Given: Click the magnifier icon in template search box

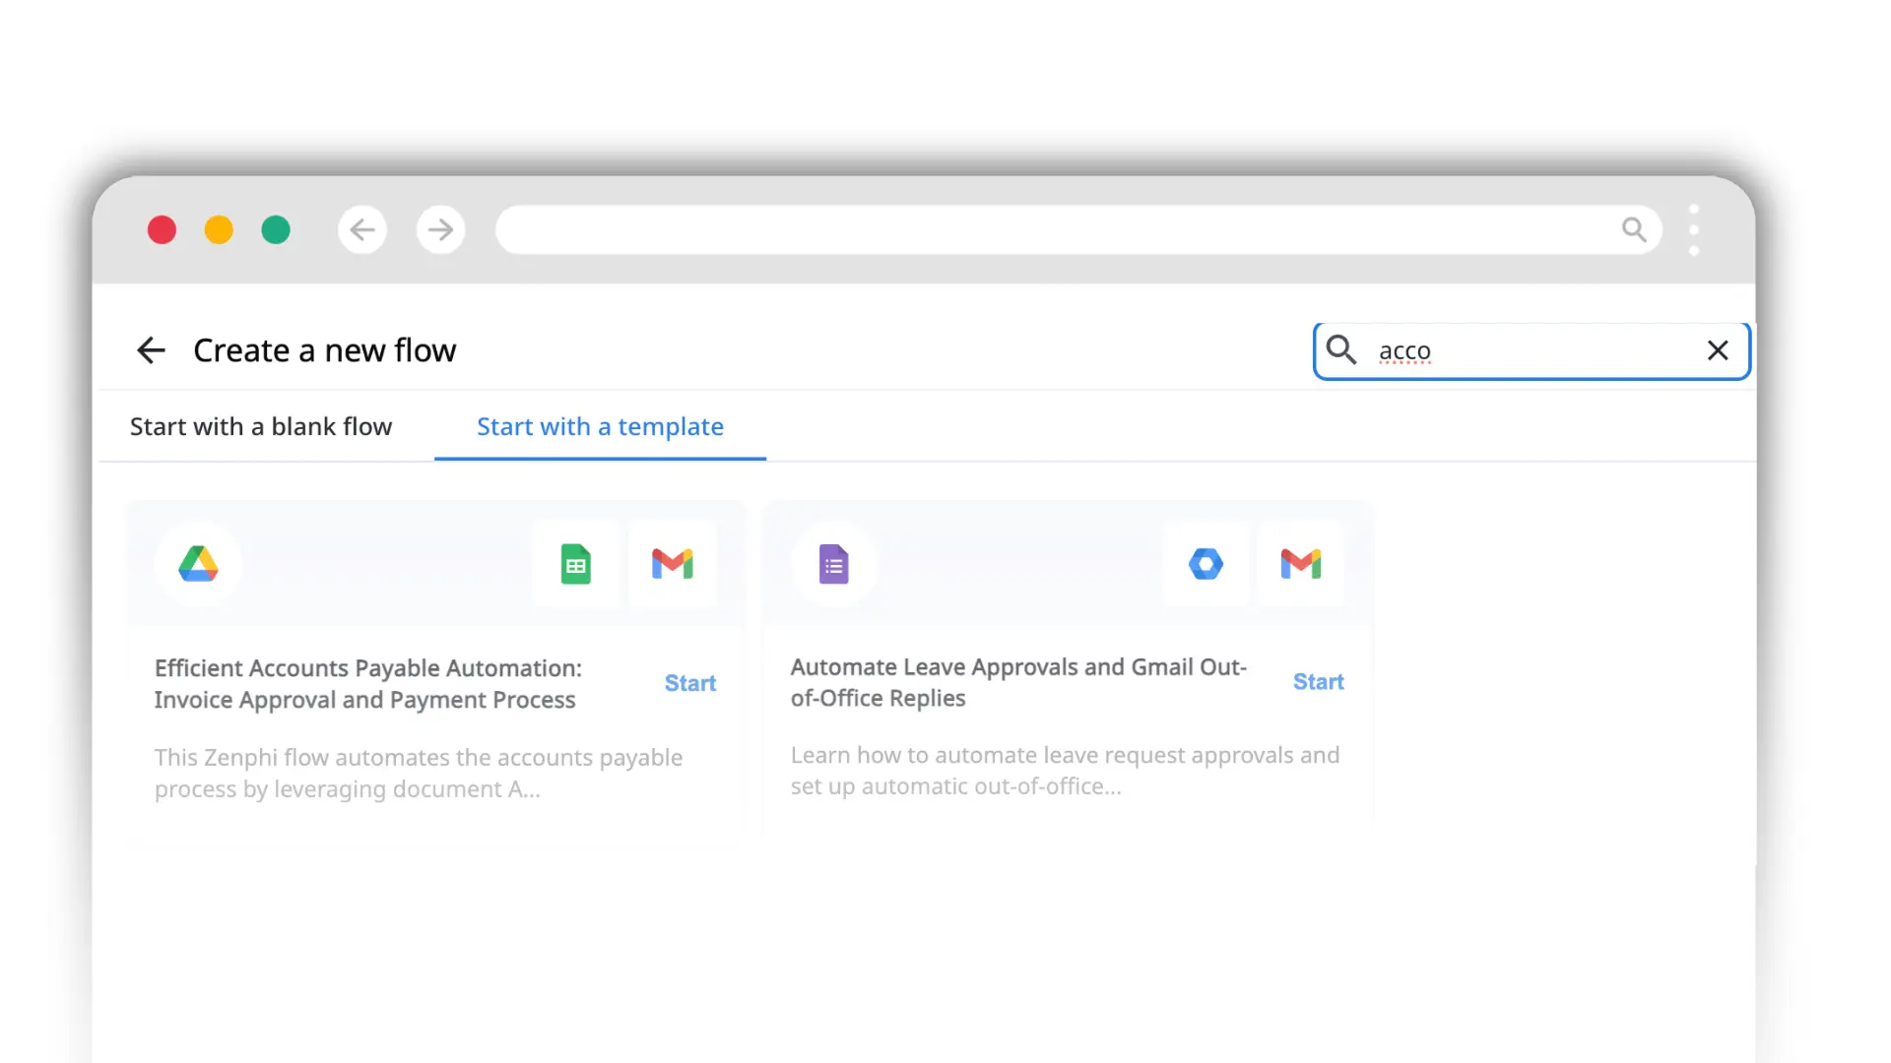Looking at the screenshot, I should click(1340, 350).
